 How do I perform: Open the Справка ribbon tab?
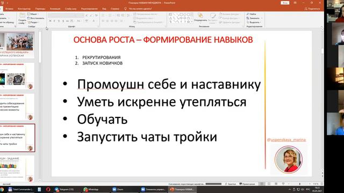[115, 9]
